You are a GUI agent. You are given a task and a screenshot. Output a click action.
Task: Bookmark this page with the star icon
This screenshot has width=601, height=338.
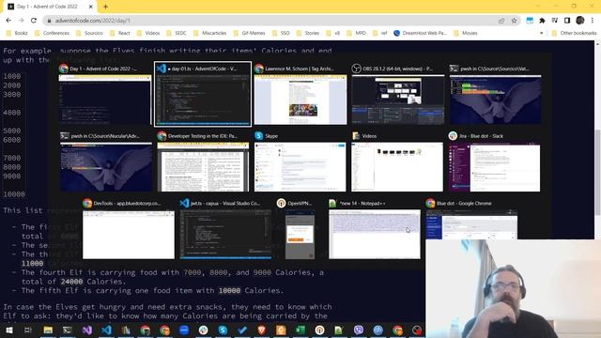pos(514,21)
